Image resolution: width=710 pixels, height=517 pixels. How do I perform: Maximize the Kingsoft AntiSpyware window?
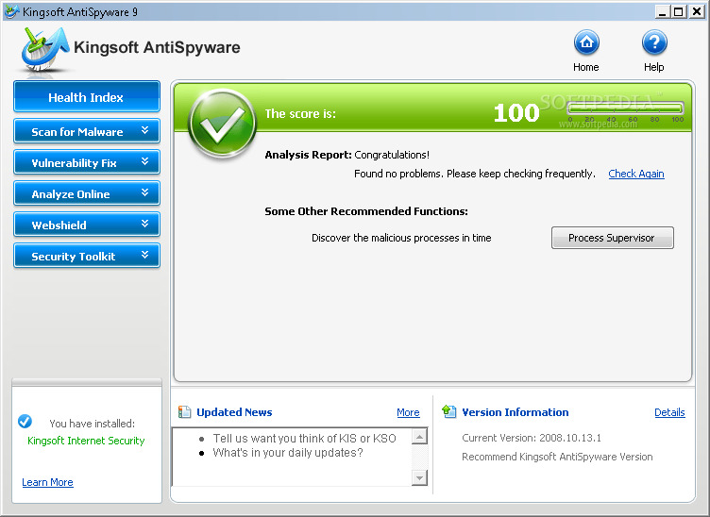679,11
